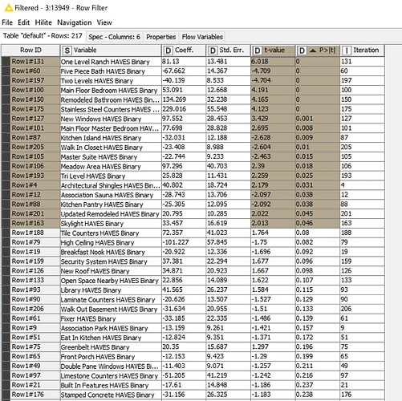Click the sort arrow in P>|t| header
Viewport: 402px width, 401px height.
point(313,51)
